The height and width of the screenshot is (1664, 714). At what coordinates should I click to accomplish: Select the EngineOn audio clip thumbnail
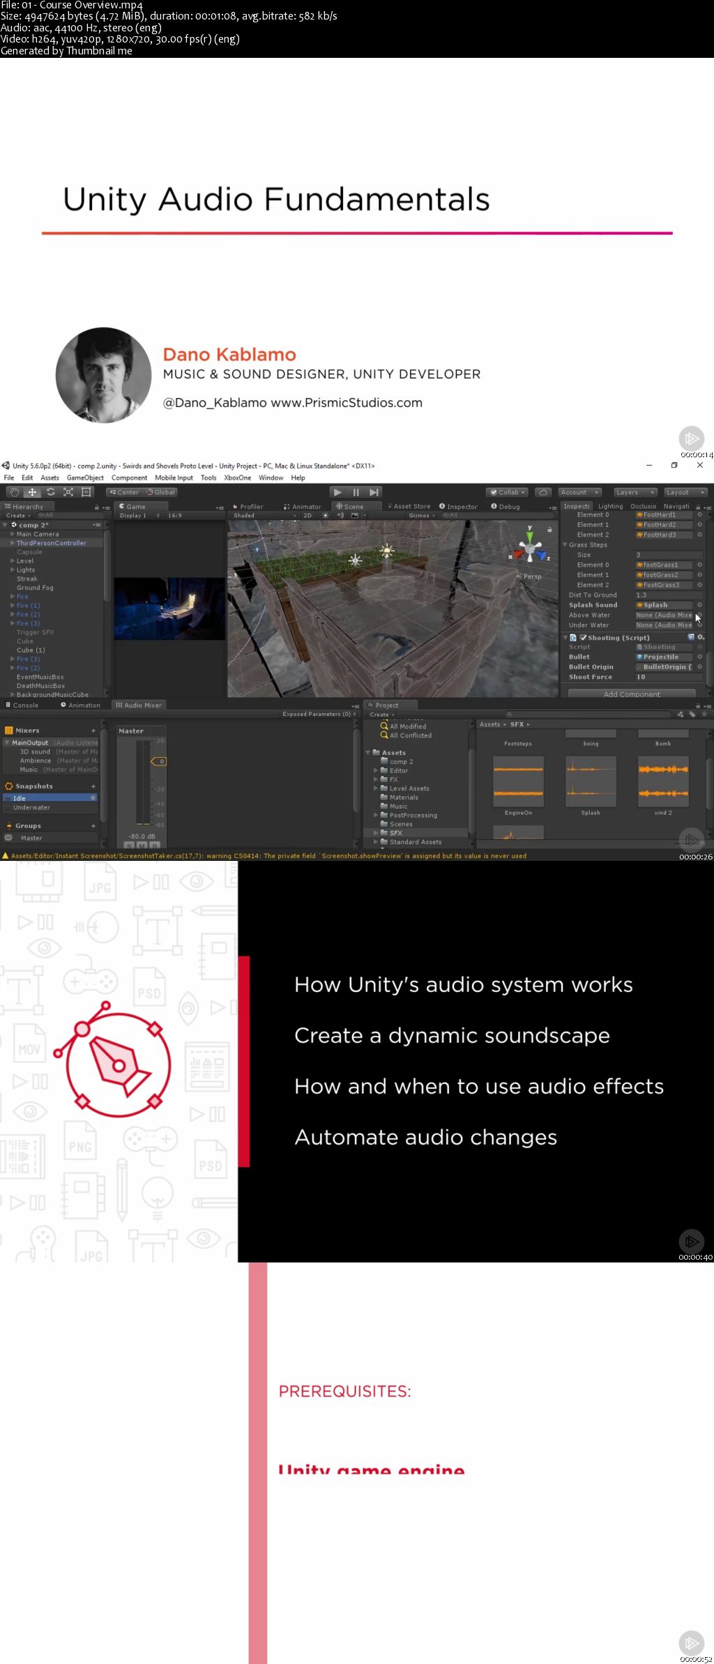coord(518,781)
